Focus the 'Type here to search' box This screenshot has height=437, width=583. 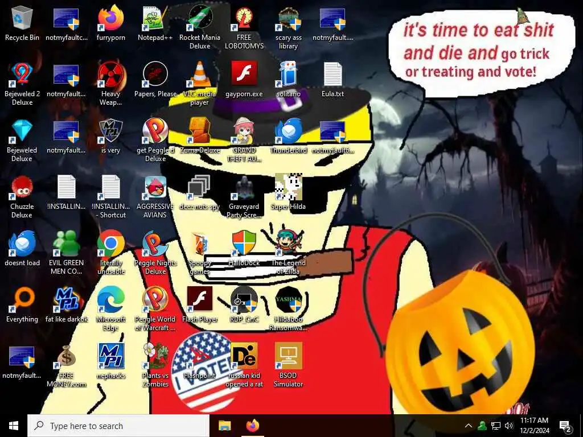pos(118,426)
